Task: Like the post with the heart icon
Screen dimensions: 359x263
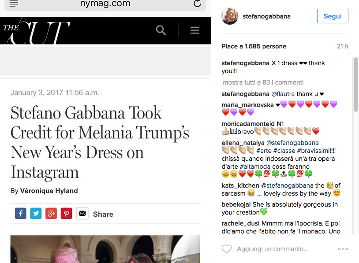Action: pyautogui.click(x=226, y=248)
